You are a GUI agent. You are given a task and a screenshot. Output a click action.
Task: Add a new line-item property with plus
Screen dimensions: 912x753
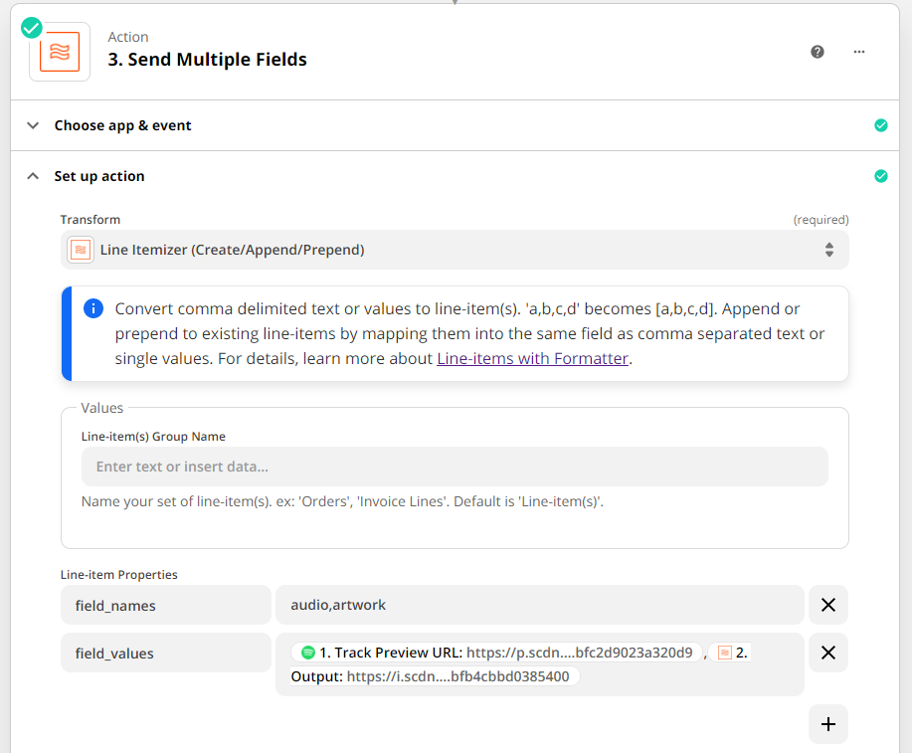[x=828, y=724]
